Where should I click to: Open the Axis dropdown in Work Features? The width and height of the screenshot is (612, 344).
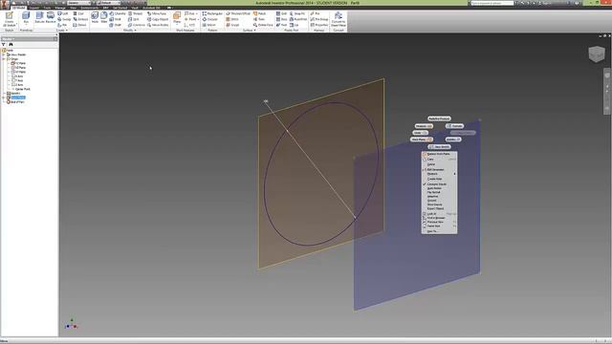(x=197, y=13)
